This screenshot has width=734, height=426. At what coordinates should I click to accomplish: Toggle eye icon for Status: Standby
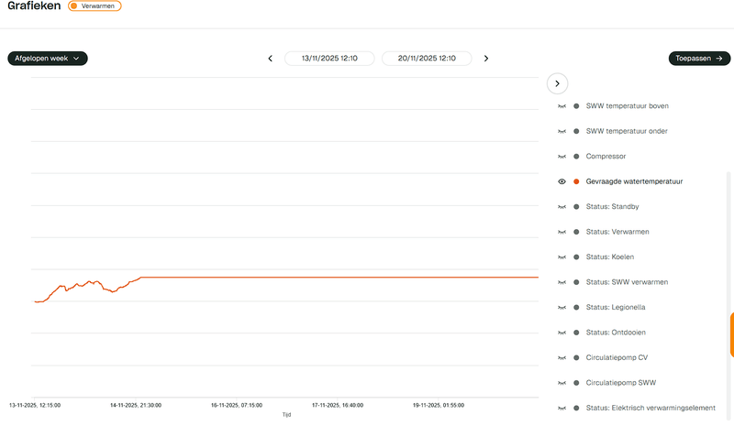click(x=562, y=207)
